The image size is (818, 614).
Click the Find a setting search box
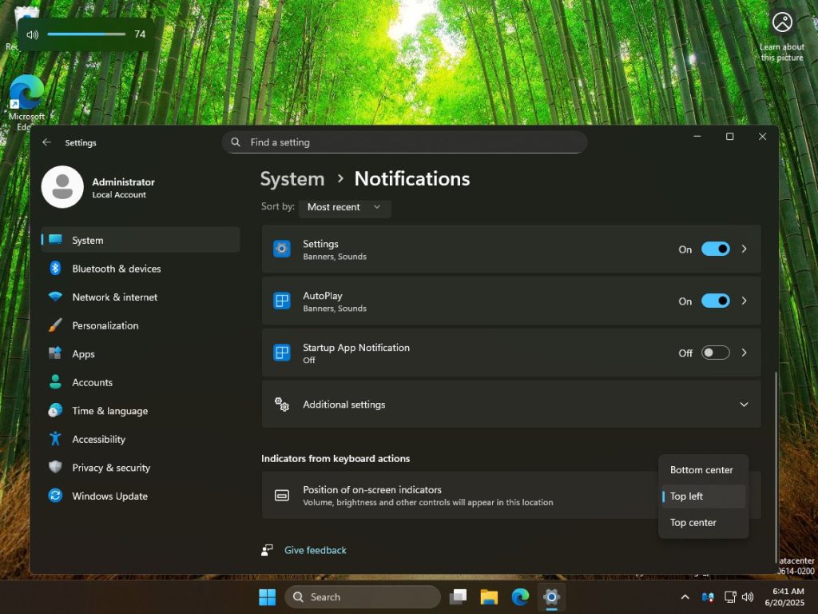[x=404, y=142]
